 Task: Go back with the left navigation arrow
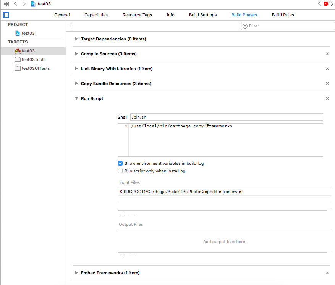pyautogui.click(x=15, y=4)
